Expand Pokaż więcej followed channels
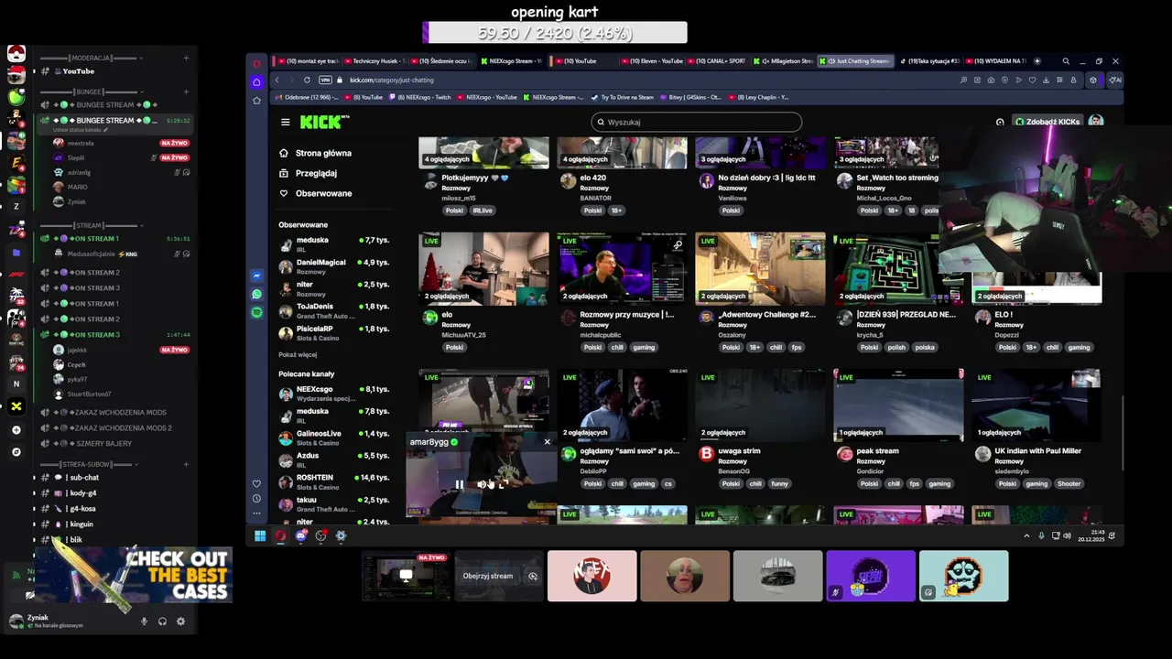This screenshot has width=1172, height=659. [x=298, y=354]
